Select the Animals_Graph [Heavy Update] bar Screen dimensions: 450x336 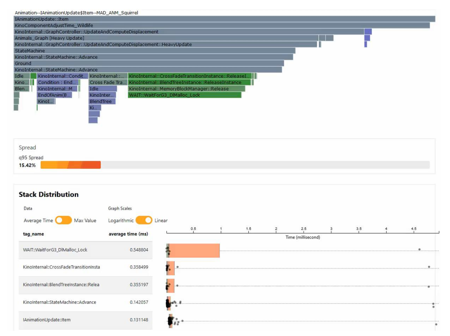click(x=166, y=38)
